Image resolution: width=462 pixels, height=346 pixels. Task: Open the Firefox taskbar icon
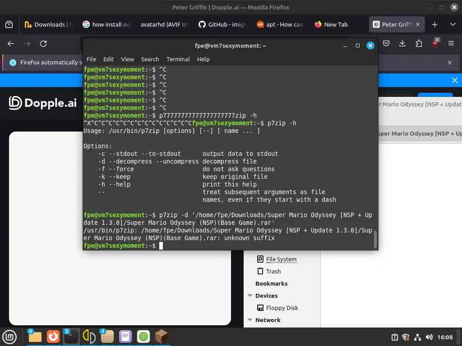(x=53, y=337)
